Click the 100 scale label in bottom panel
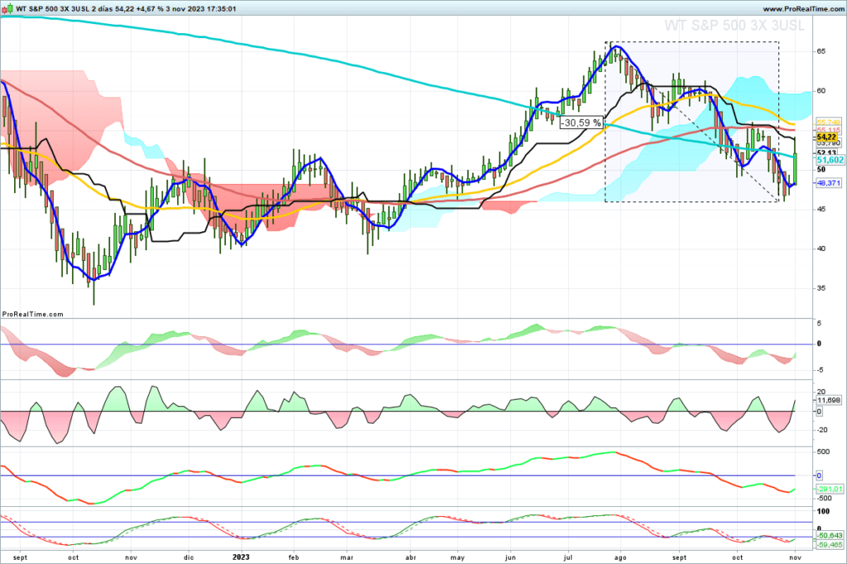847x564 pixels. coord(823,512)
